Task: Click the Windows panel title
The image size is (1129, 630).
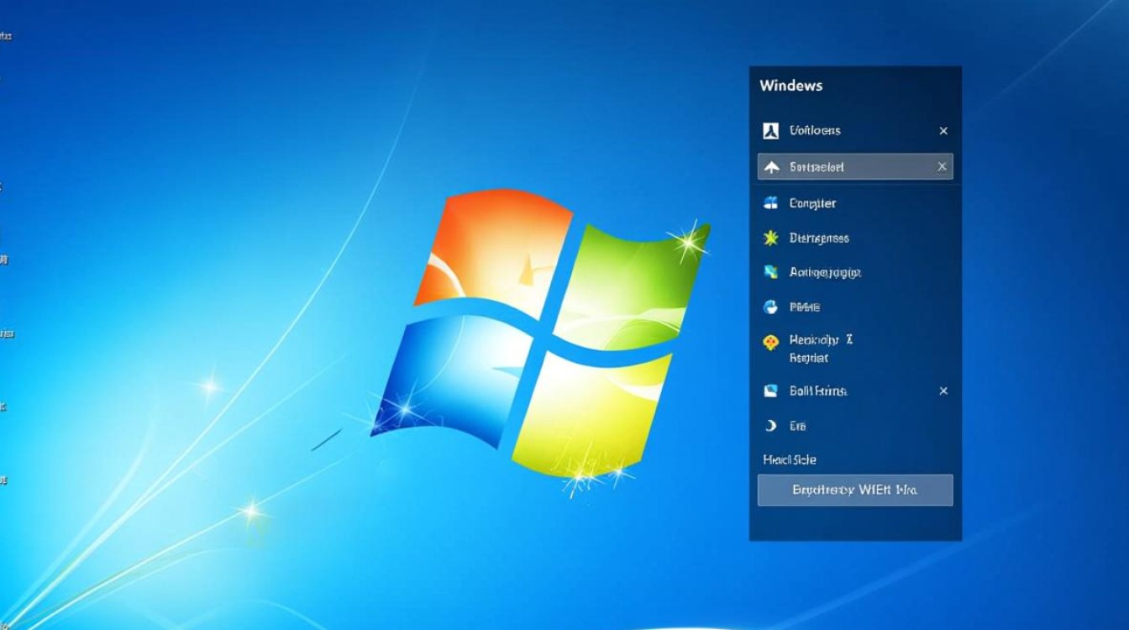Action: pyautogui.click(x=790, y=85)
